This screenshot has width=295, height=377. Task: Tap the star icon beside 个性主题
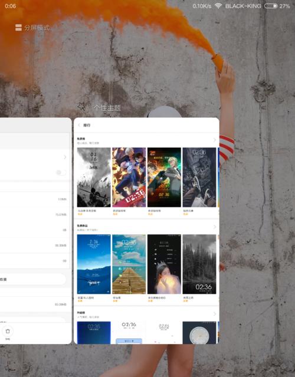tap(81, 106)
